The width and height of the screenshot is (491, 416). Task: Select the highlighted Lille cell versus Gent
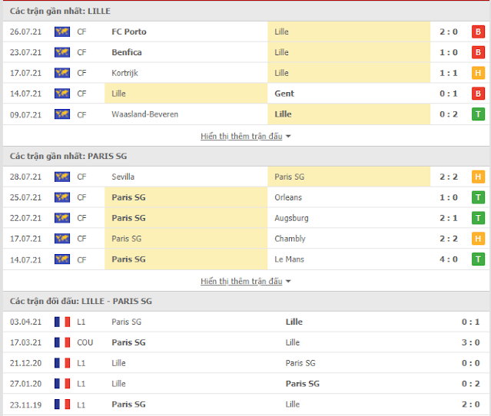(x=186, y=94)
